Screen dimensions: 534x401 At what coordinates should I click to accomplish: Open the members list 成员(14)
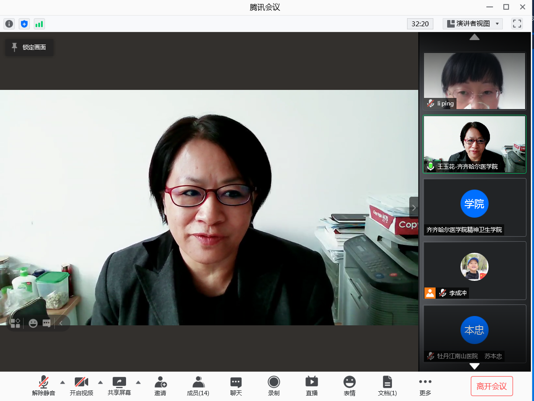coord(198,386)
